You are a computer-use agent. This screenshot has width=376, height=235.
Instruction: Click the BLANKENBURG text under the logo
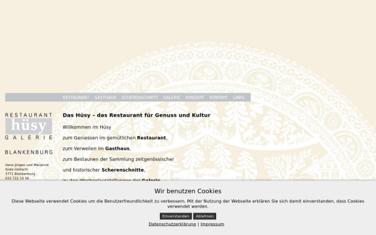29,152
